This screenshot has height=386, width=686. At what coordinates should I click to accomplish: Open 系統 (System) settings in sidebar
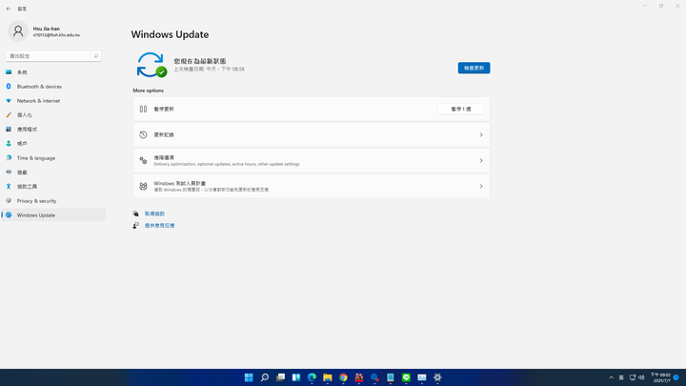53,72
